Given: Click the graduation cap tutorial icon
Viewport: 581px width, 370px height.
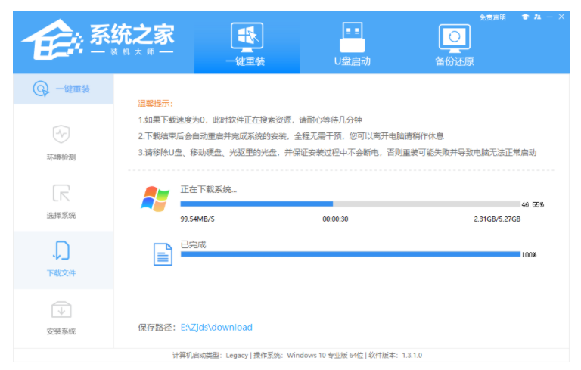Looking at the screenshot, I should 525,17.
